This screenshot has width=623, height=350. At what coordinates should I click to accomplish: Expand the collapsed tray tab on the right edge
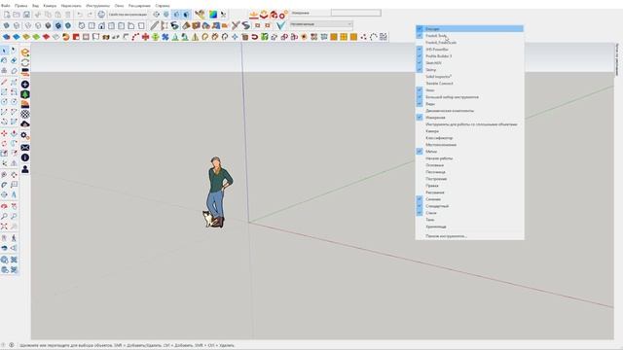[x=616, y=59]
